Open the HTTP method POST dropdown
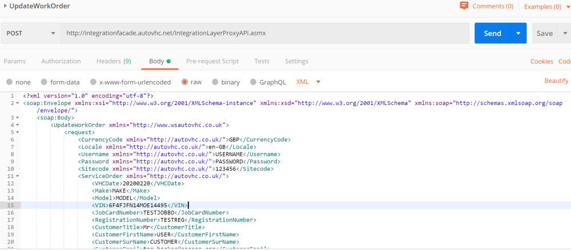Image resolution: width=571 pixels, height=250 pixels. pyautogui.click(x=31, y=33)
